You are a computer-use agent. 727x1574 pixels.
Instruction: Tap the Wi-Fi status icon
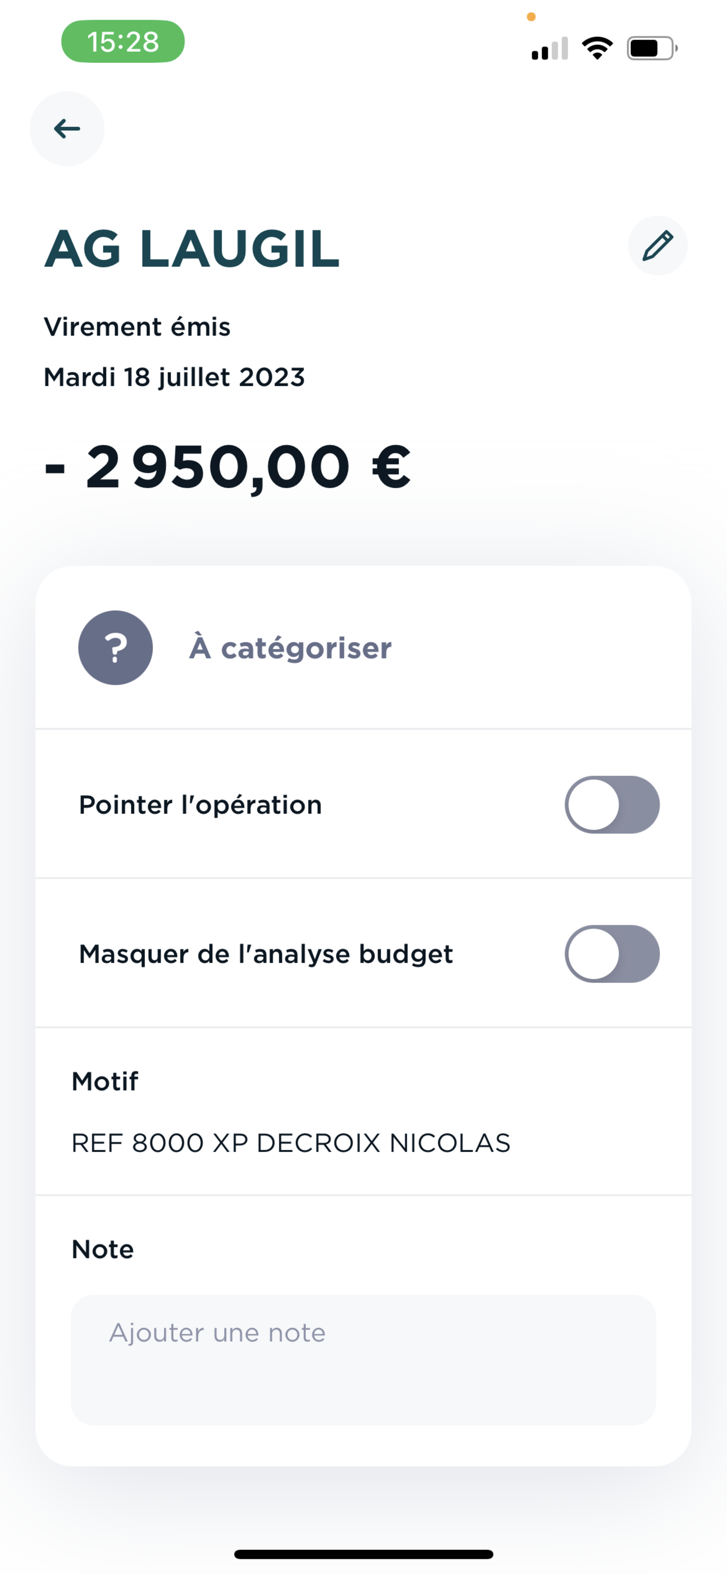pyautogui.click(x=597, y=48)
